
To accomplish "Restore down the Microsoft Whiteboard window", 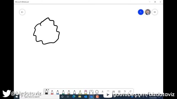I will pos(155,2).
